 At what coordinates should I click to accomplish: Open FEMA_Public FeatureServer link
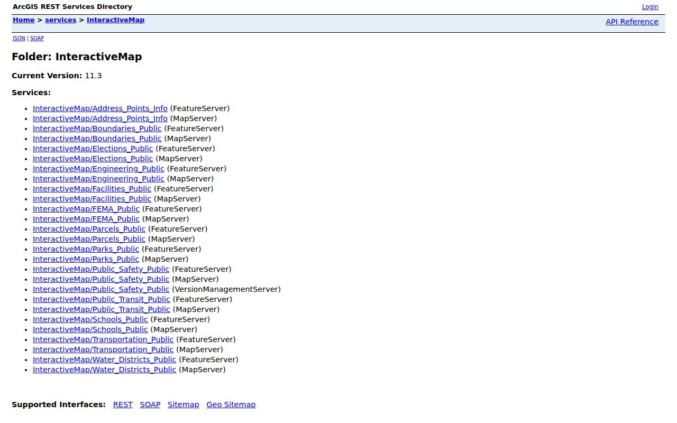[86, 209]
